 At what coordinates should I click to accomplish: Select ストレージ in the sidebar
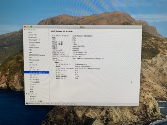click(34, 77)
